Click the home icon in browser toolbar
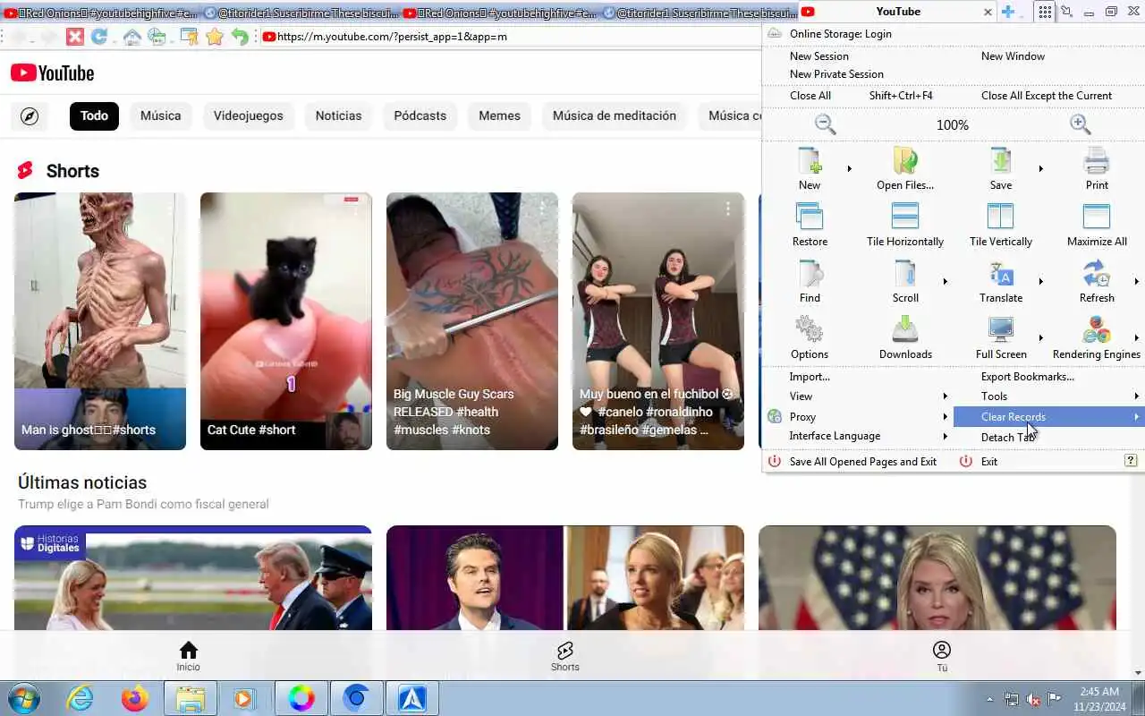Screen dimensions: 1145x716 click(131, 37)
